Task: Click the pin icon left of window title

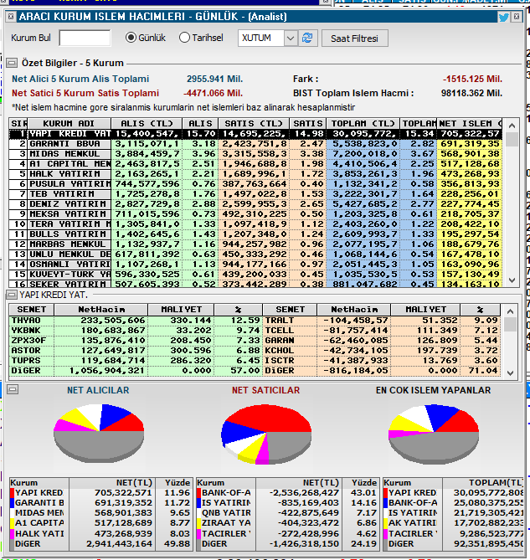Action: [11, 17]
